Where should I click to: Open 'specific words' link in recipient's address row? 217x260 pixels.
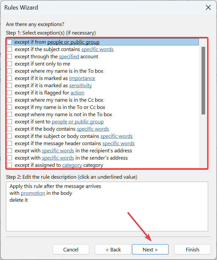[x=58, y=151]
